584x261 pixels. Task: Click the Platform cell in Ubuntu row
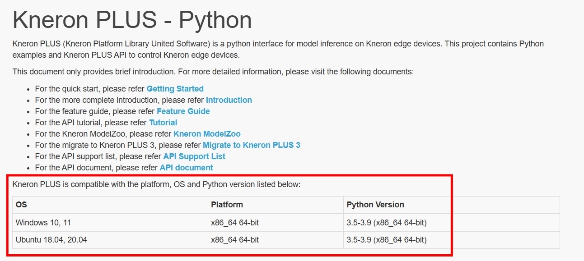(x=276, y=240)
